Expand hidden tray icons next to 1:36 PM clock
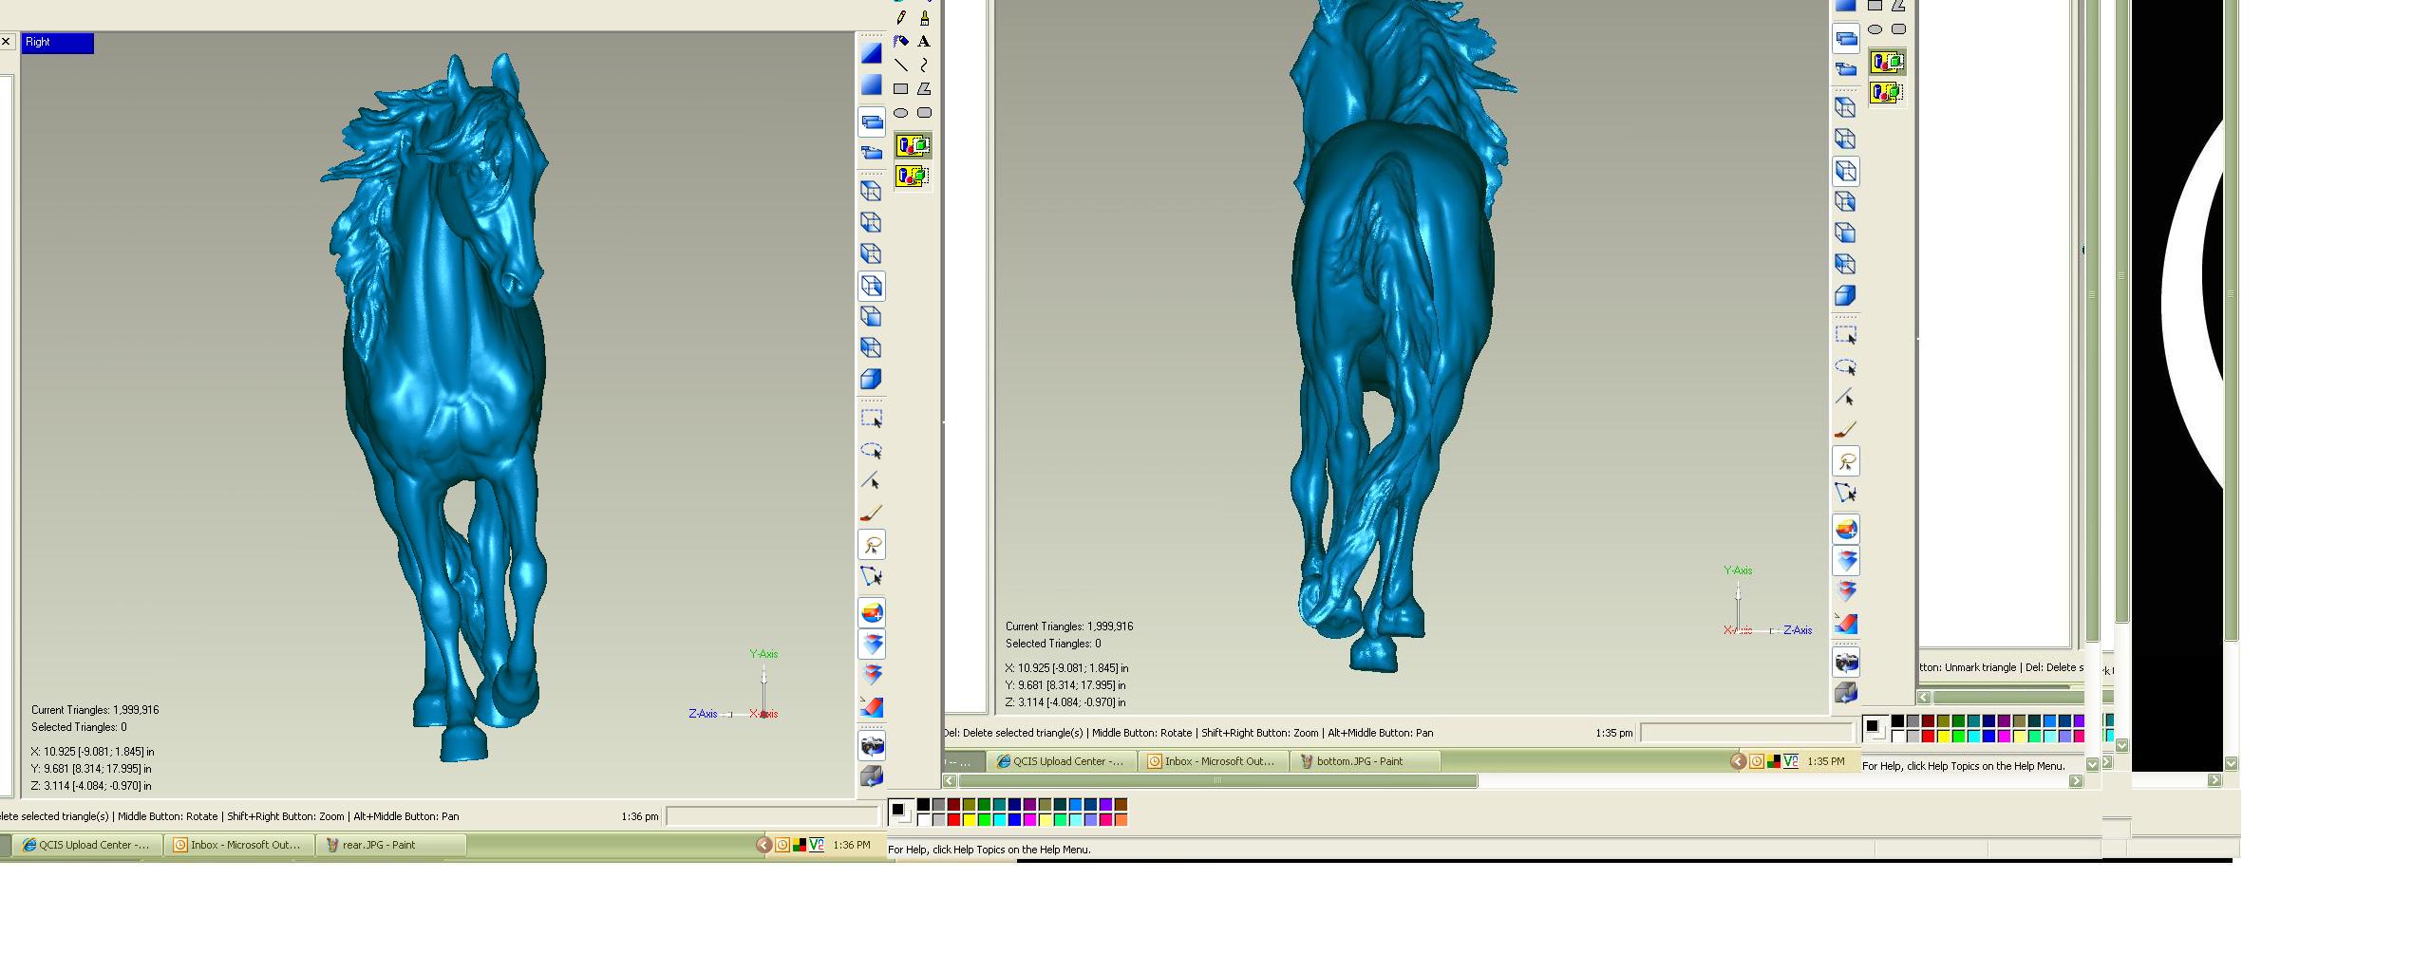The width and height of the screenshot is (2431, 972). [x=763, y=845]
